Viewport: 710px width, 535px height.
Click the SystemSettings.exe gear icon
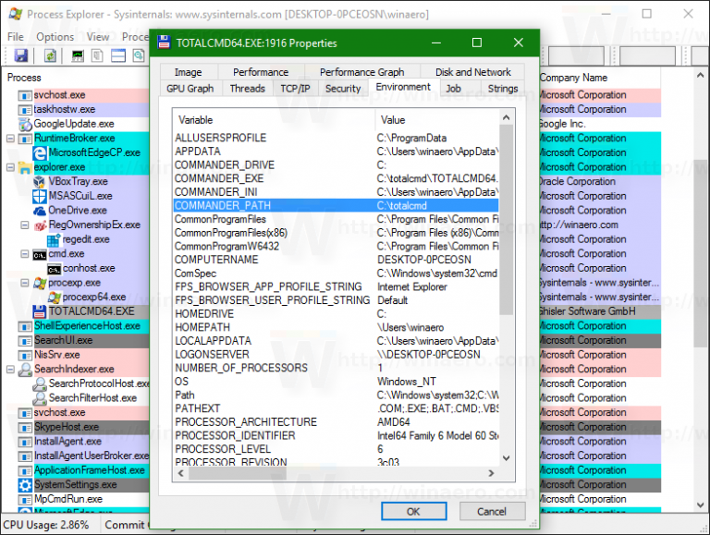pyautogui.click(x=24, y=485)
